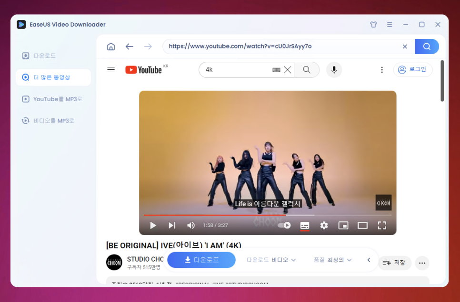Maximize the EaseUS window
Screen dimensions: 460x302
(421, 25)
